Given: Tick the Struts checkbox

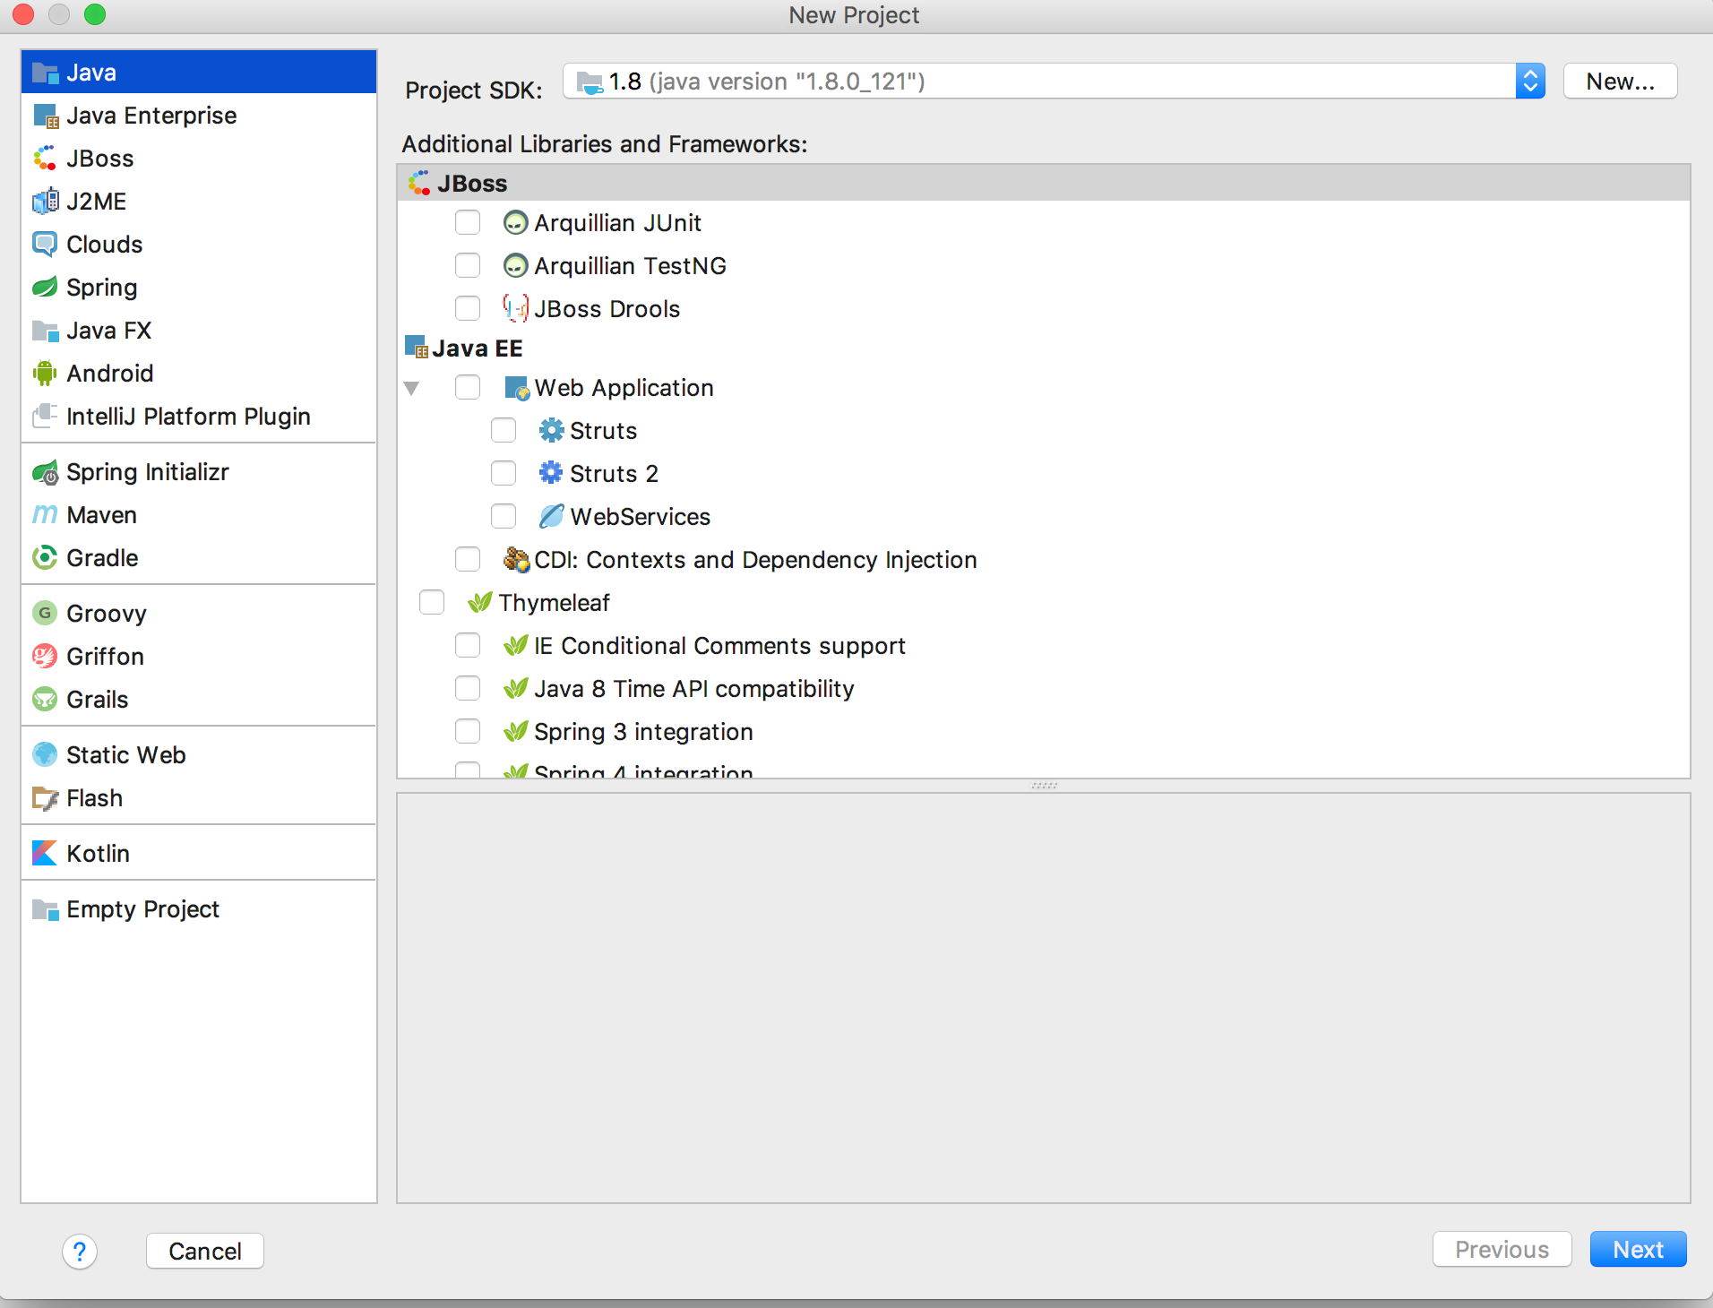Looking at the screenshot, I should coord(504,431).
